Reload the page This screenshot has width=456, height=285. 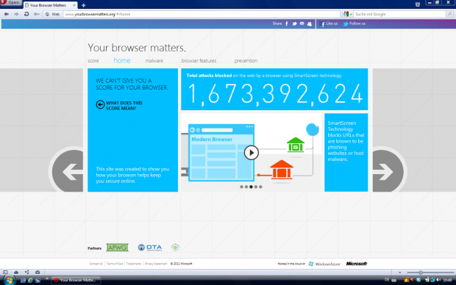click(x=26, y=14)
